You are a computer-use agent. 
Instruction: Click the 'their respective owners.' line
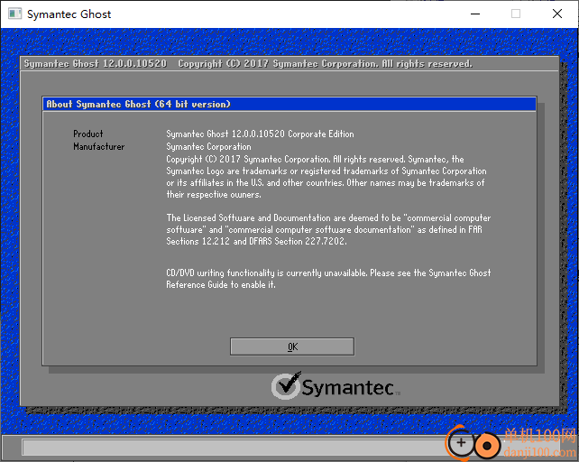tap(214, 194)
